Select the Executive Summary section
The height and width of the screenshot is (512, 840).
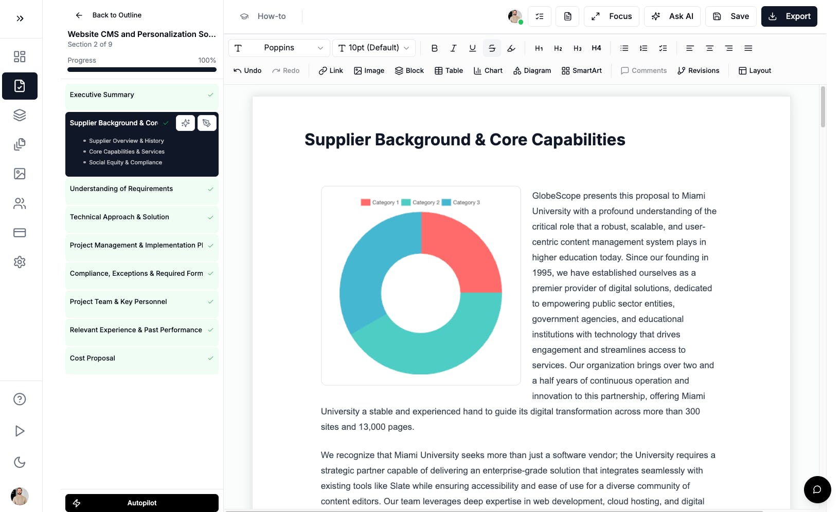pos(141,95)
